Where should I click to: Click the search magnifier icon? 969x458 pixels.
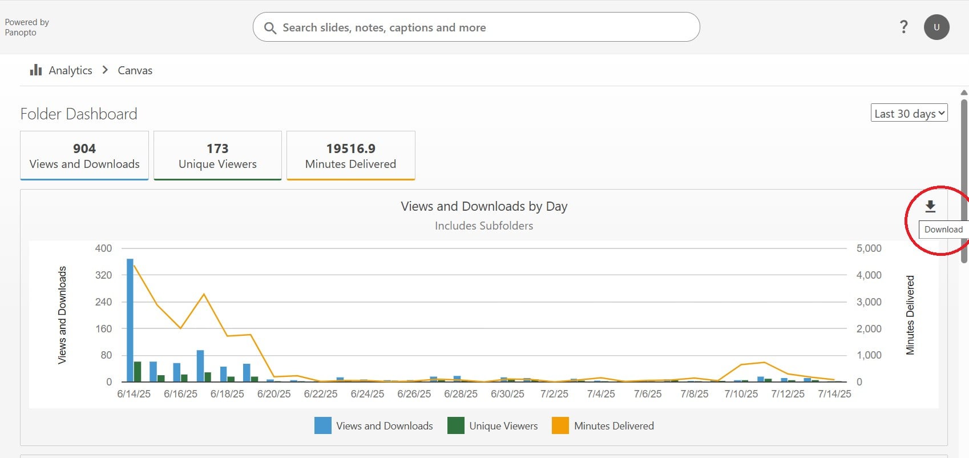270,27
